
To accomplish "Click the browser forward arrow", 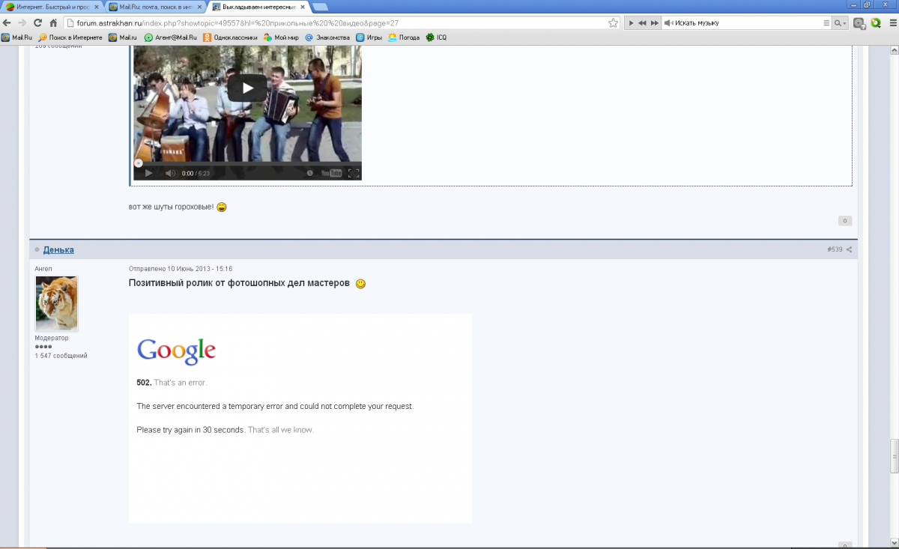I will 22,23.
